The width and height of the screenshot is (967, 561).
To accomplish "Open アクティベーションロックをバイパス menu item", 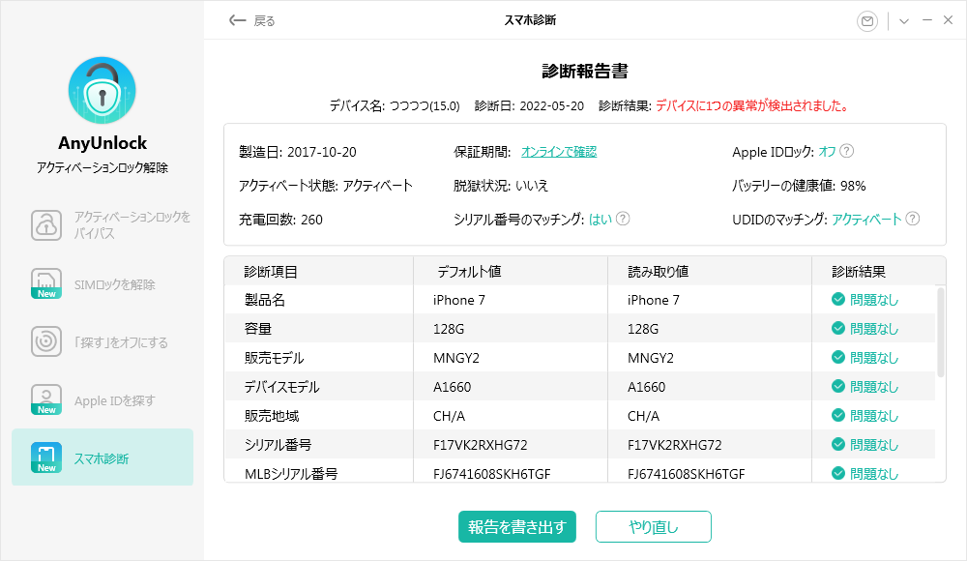I will [103, 224].
